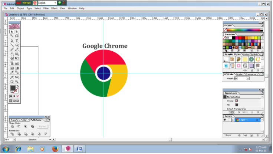Open the Swatches panel options menu
The width and height of the screenshot is (273, 154).
click(262, 34)
